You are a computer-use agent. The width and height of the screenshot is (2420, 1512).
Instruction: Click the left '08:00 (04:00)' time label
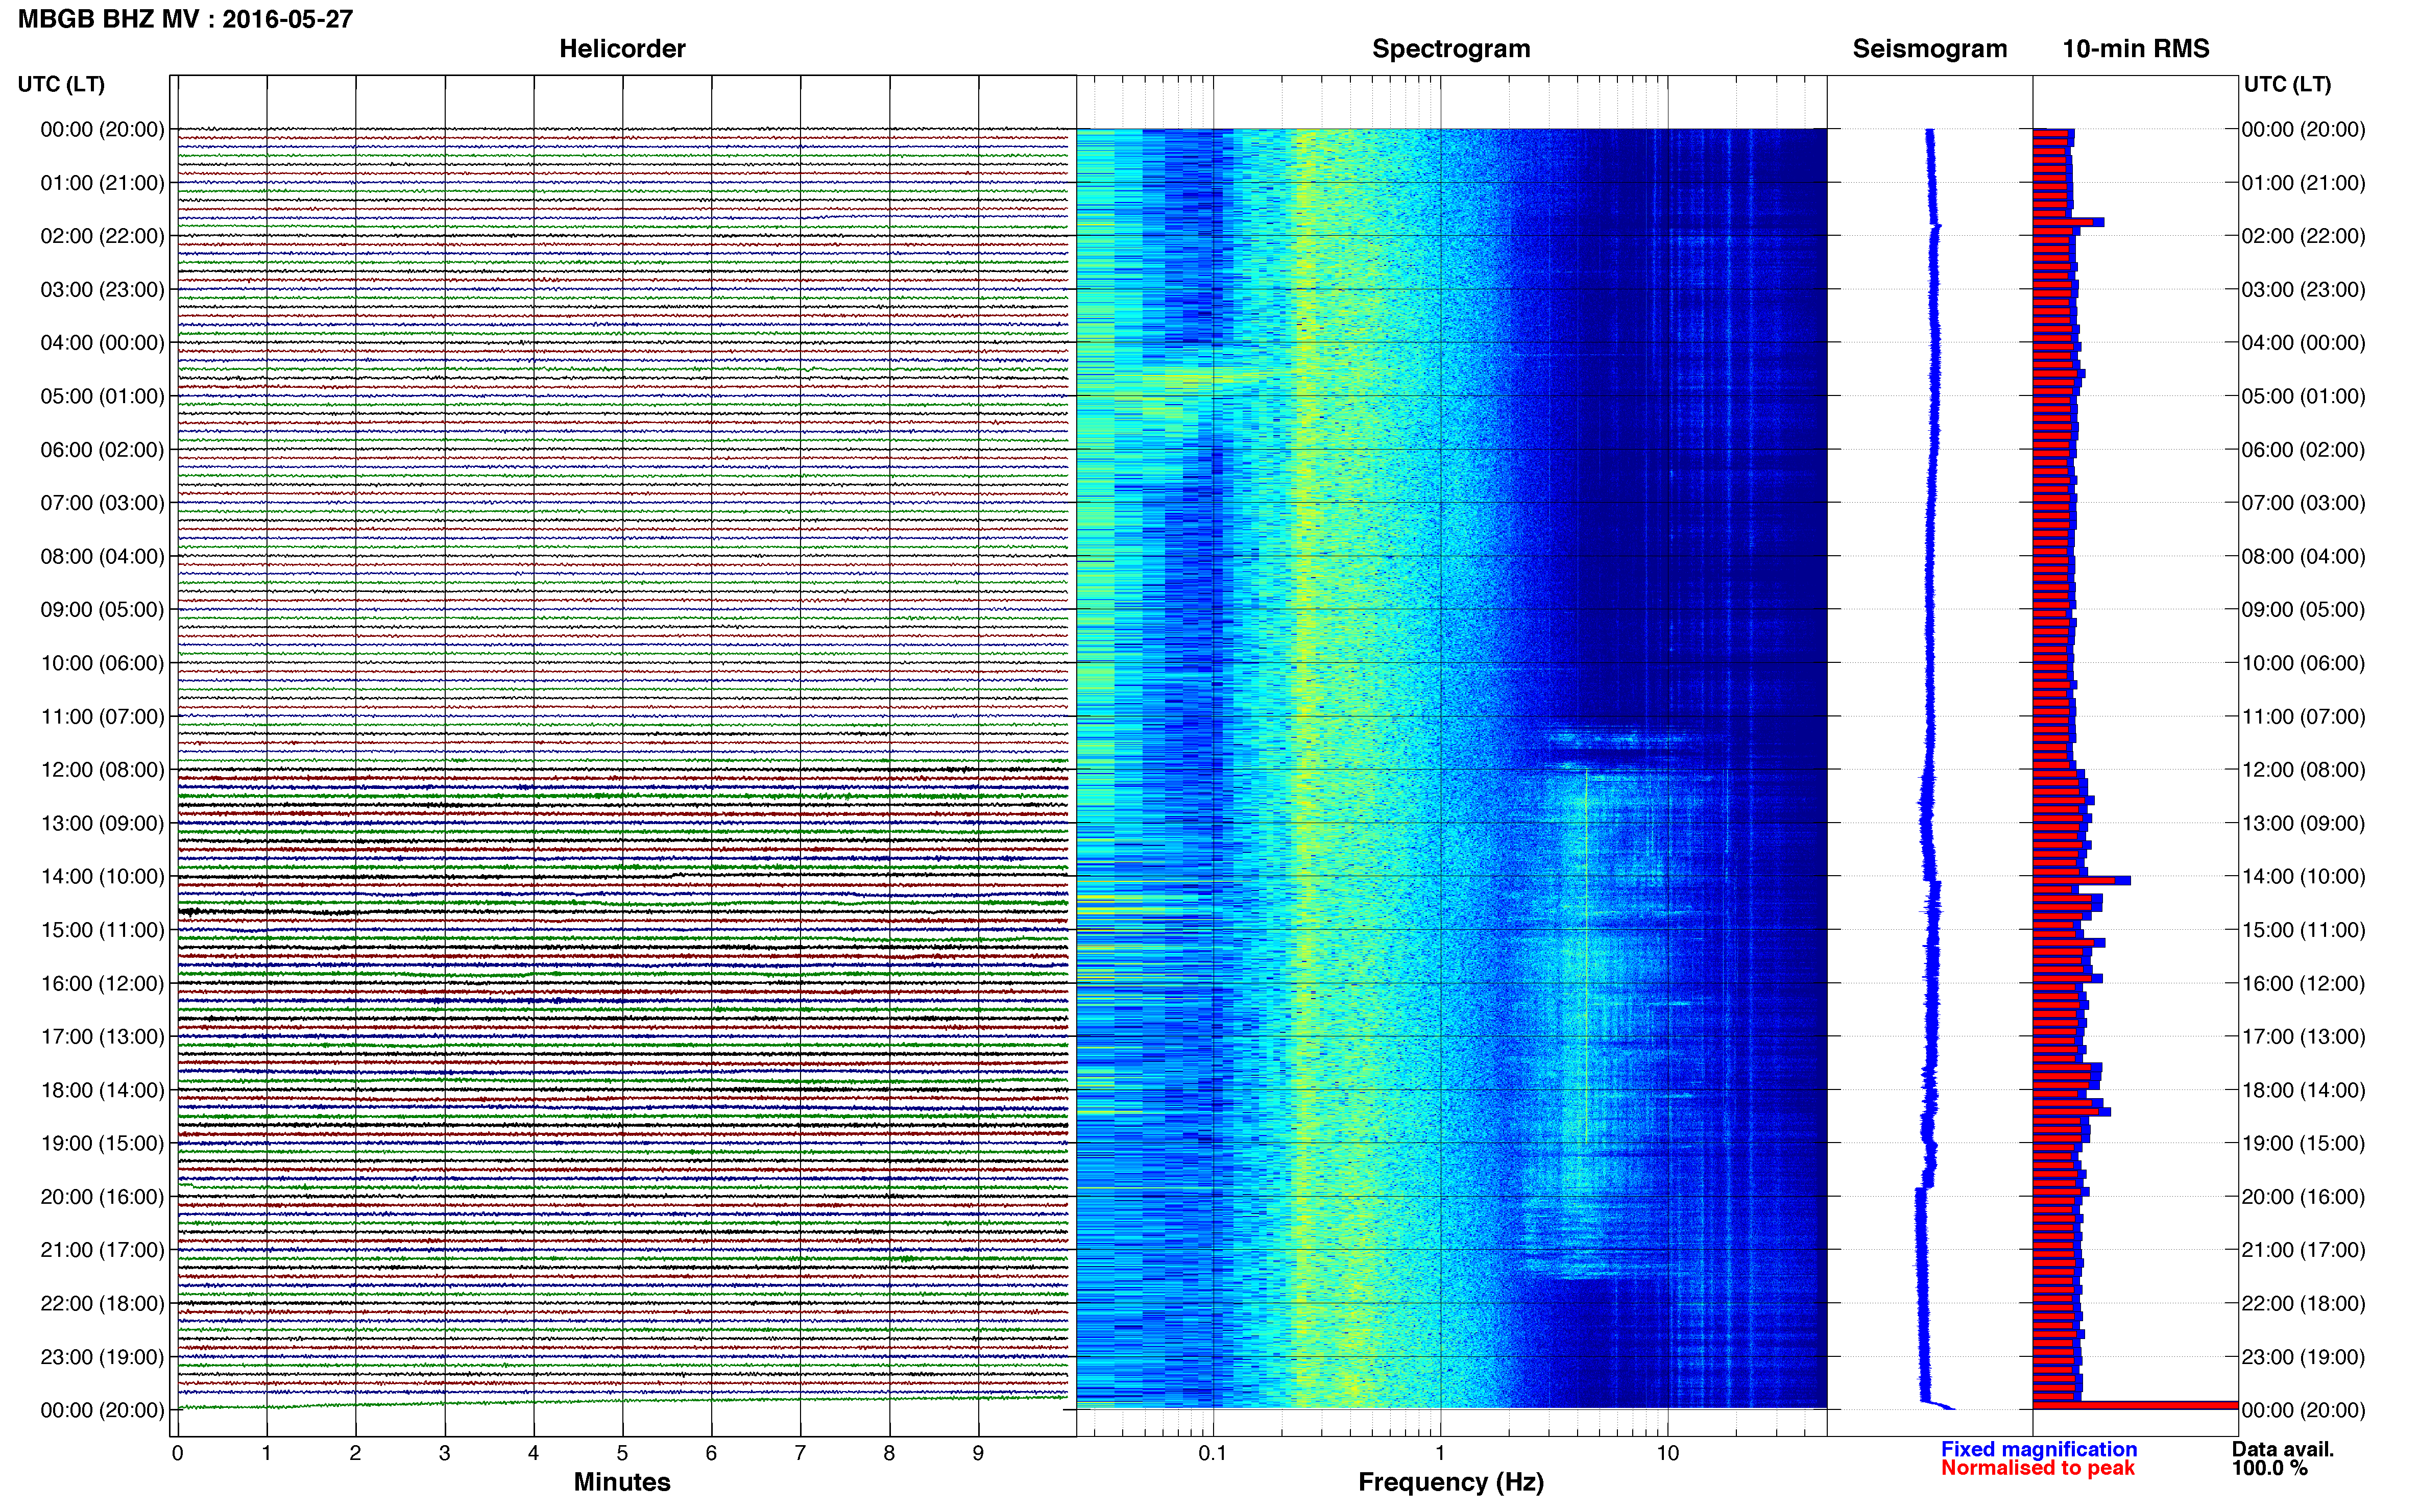point(102,556)
